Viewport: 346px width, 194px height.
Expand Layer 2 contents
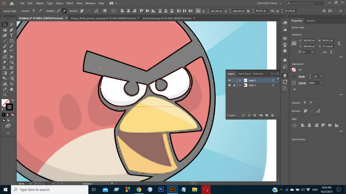pos(240,80)
